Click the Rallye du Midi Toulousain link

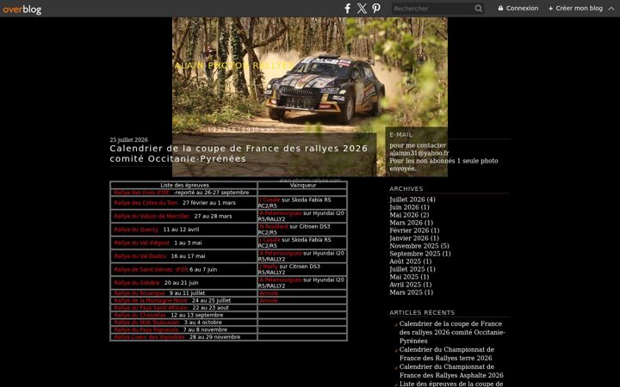coord(146,322)
